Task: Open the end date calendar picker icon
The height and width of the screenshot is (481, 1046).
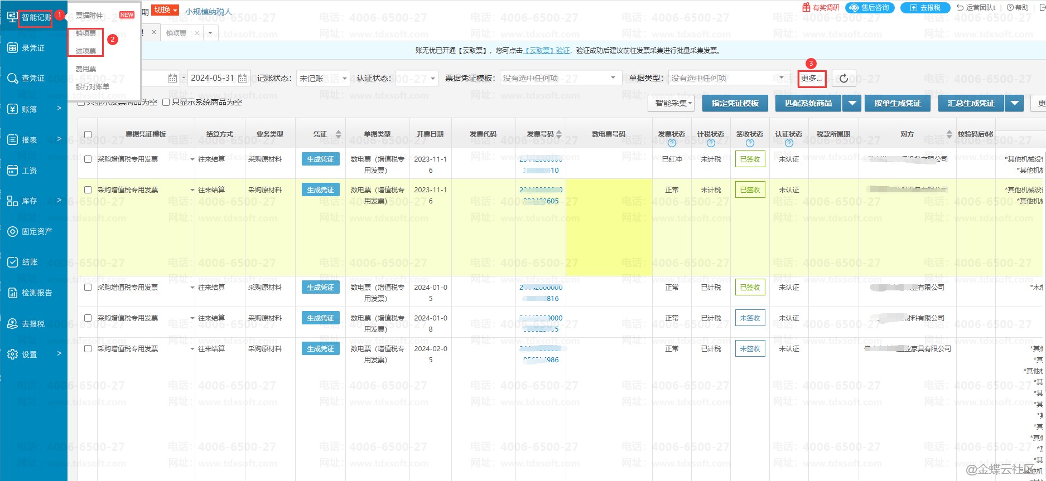Action: 243,79
